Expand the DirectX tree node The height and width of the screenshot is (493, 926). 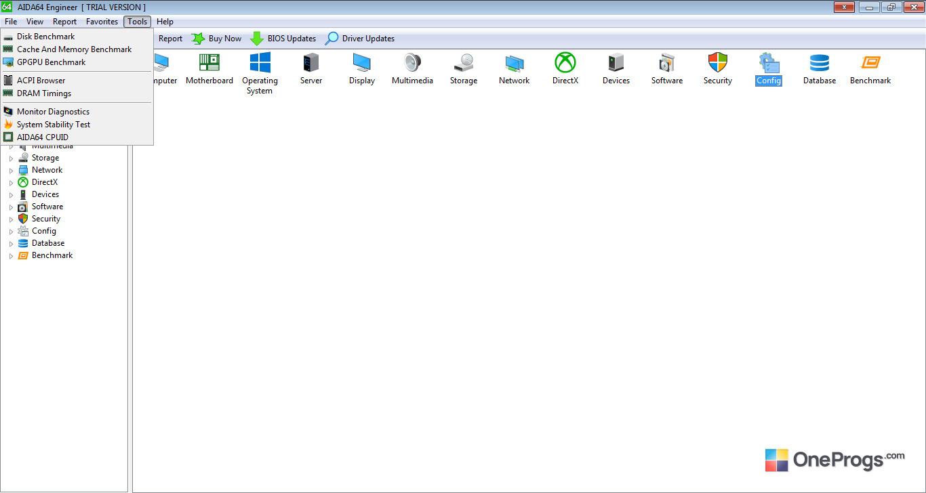[11, 183]
